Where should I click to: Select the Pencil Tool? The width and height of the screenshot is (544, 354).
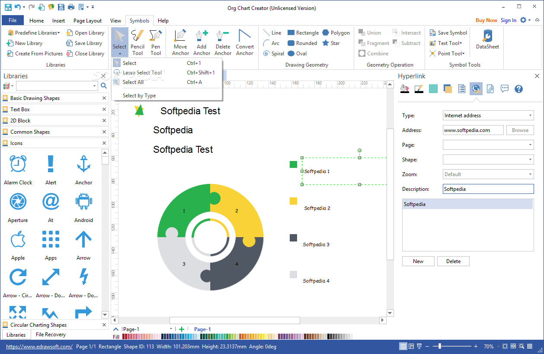tap(138, 42)
